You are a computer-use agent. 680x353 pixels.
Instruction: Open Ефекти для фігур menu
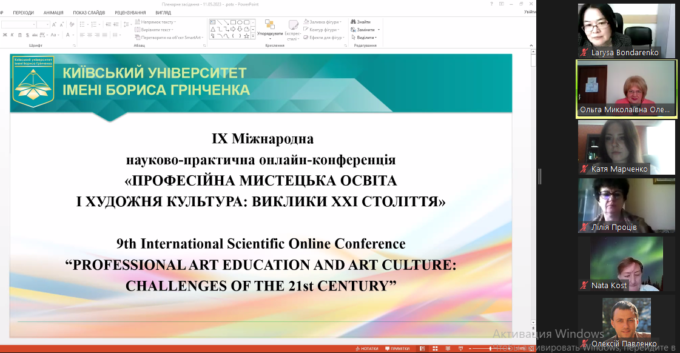[324, 37]
